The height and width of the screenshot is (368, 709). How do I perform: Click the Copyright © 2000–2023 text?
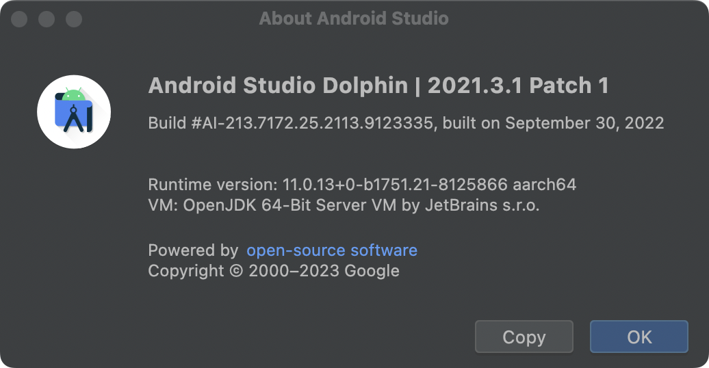244,271
